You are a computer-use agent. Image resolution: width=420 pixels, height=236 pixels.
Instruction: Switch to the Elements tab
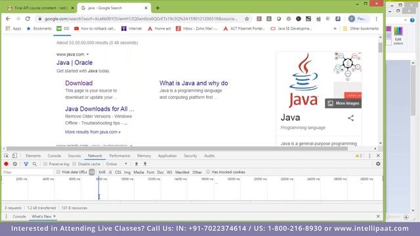[33, 156]
